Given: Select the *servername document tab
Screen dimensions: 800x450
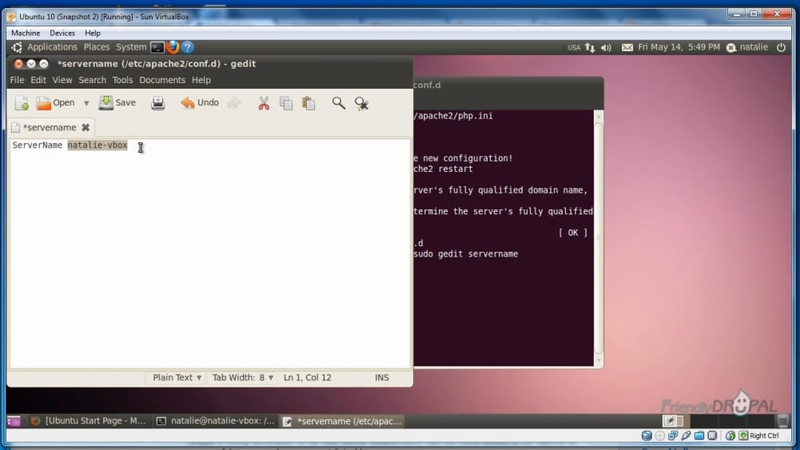Looking at the screenshot, I should click(50, 127).
